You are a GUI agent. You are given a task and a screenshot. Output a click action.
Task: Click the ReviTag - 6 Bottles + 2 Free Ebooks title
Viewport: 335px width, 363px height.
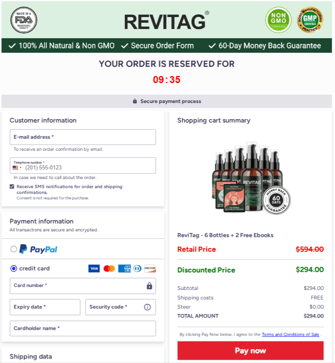point(225,235)
